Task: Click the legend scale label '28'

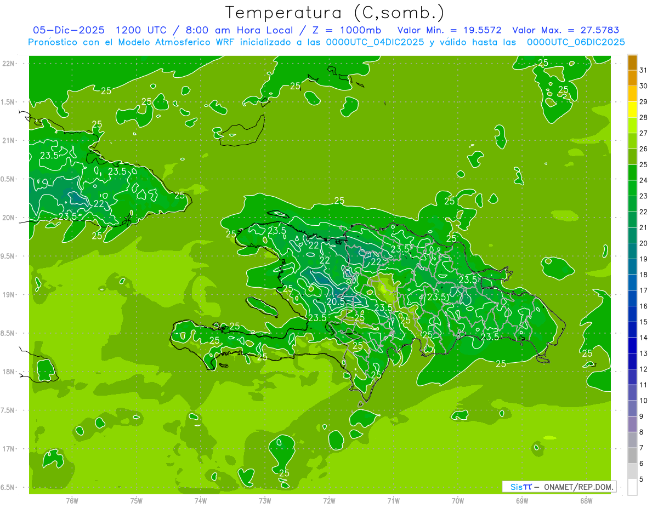Action: coord(643,117)
